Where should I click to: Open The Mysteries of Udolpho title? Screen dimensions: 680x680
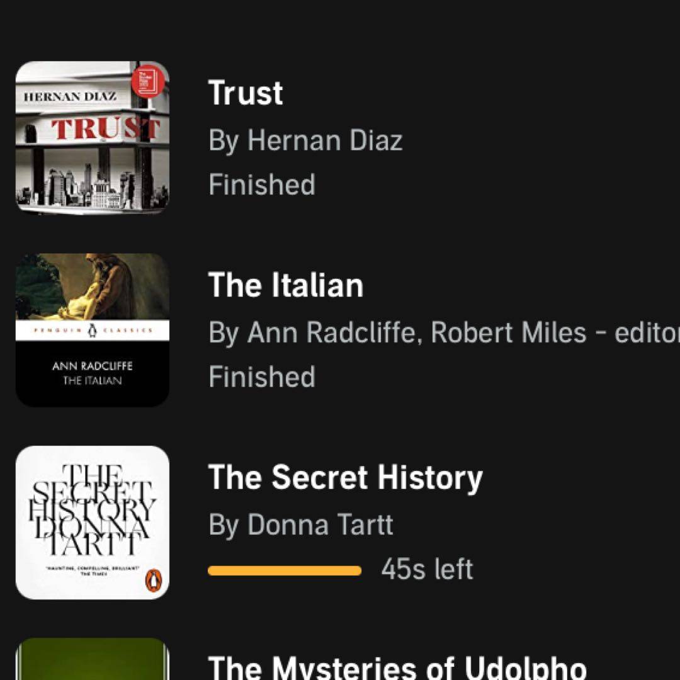point(397,667)
